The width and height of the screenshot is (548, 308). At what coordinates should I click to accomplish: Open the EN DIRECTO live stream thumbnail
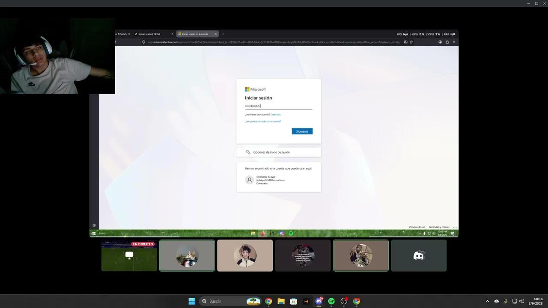coord(129,255)
